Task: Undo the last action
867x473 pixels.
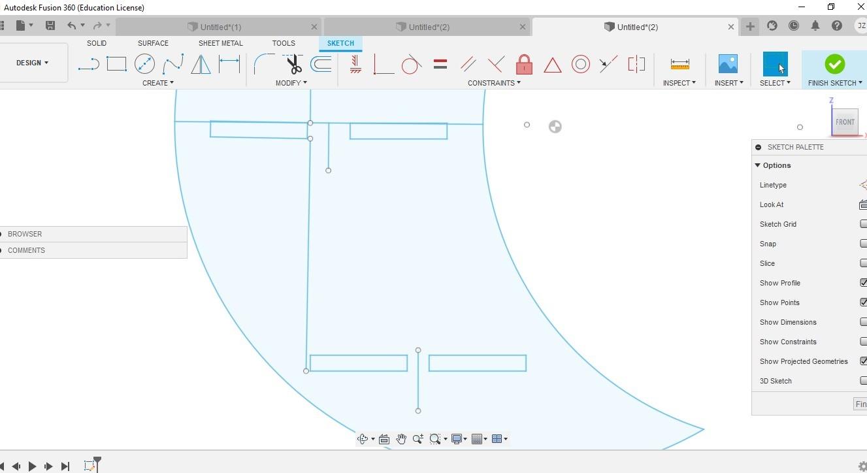Action: [71, 25]
